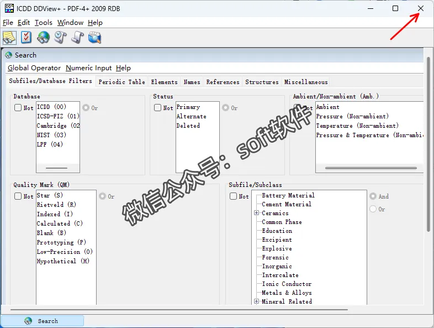Image resolution: width=434 pixels, height=328 pixels.
Task: Select Alternate in Status list
Action: click(191, 116)
